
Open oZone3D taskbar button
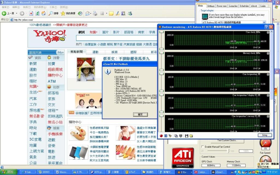click(x=217, y=172)
